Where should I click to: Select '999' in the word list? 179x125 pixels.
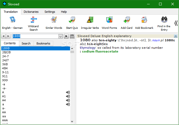tap(36, 80)
